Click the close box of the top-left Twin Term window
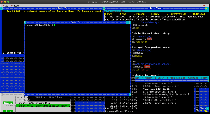This screenshot has width=210, height=114. [x=2, y=8]
